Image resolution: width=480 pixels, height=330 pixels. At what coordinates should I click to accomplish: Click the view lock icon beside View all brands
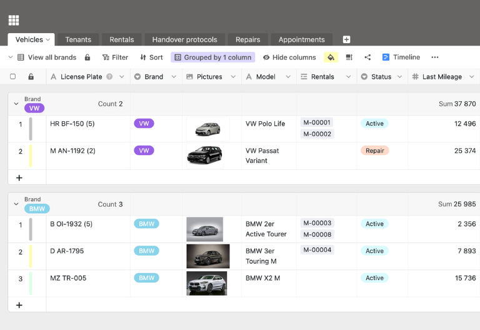pyautogui.click(x=87, y=57)
